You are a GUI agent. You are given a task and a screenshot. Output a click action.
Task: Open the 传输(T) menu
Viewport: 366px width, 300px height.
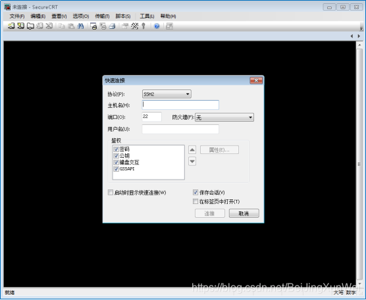coord(102,16)
